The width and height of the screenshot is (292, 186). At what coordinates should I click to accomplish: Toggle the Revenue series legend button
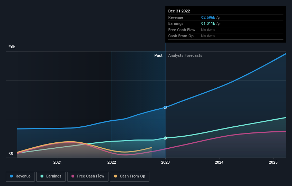20,176
